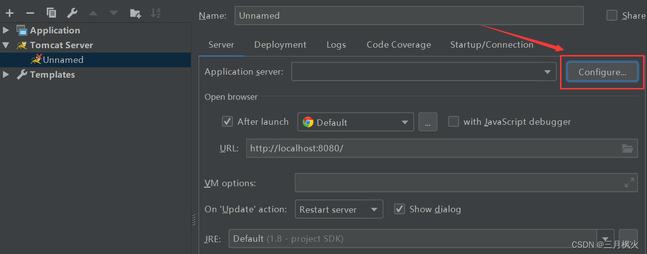This screenshot has height=254, width=647.
Task: Open edit defaults wrench icon in toolbar
Action: pyautogui.click(x=72, y=13)
